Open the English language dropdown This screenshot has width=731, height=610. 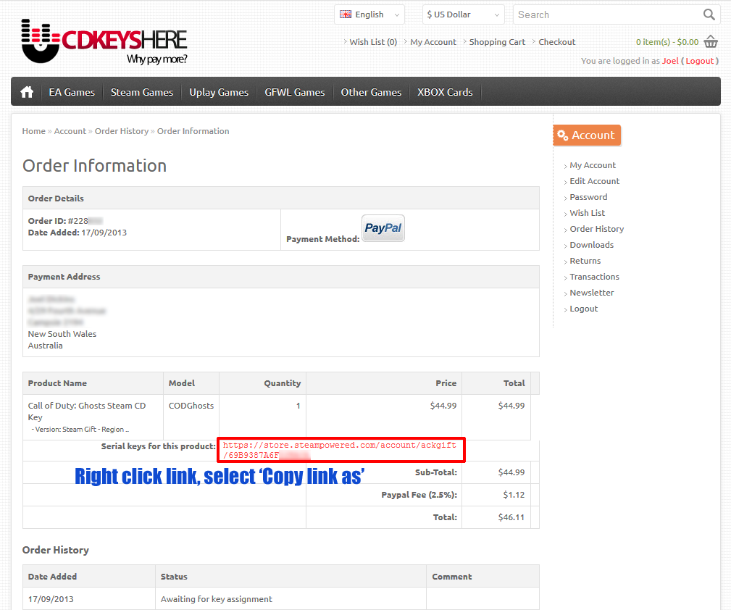[369, 14]
